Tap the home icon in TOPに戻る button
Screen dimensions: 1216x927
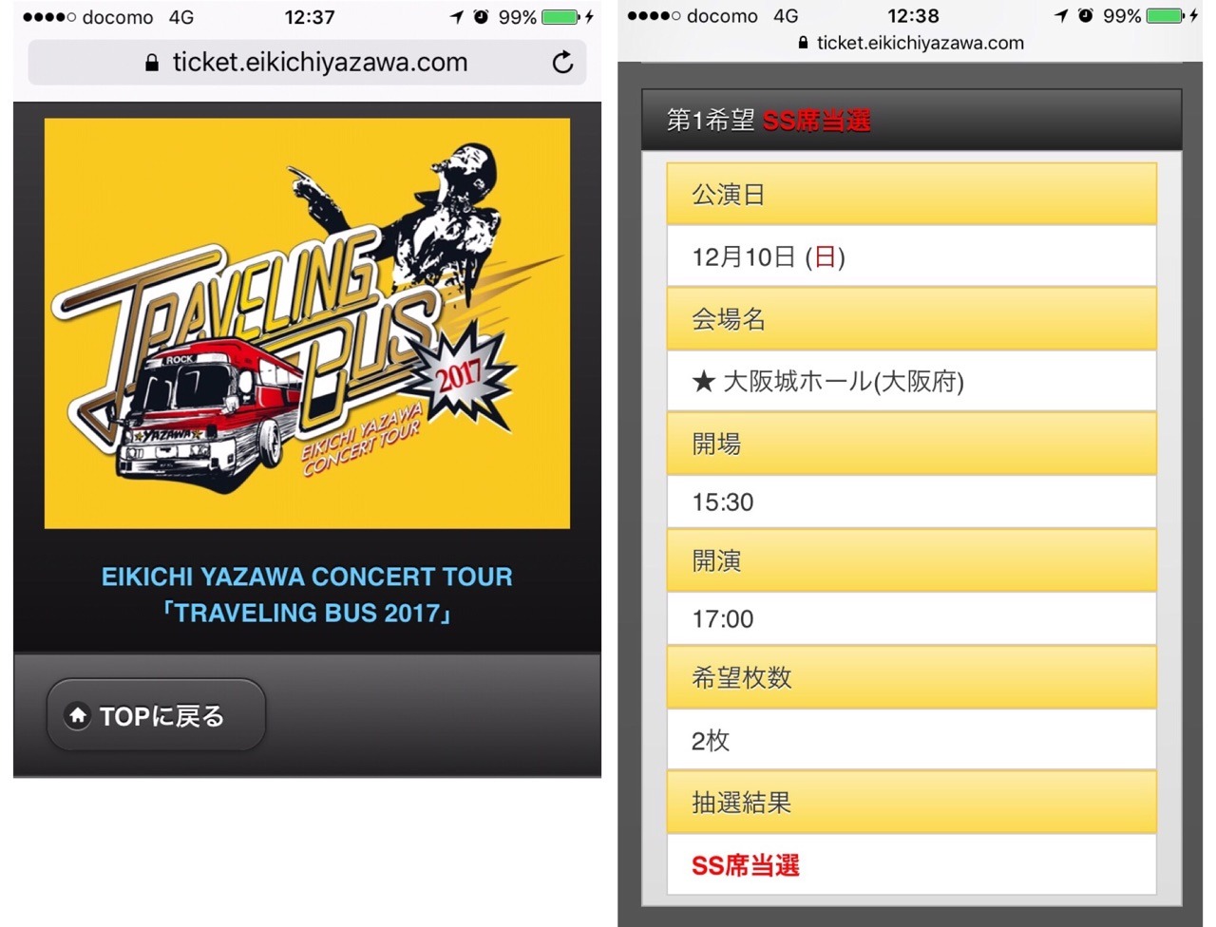78,715
